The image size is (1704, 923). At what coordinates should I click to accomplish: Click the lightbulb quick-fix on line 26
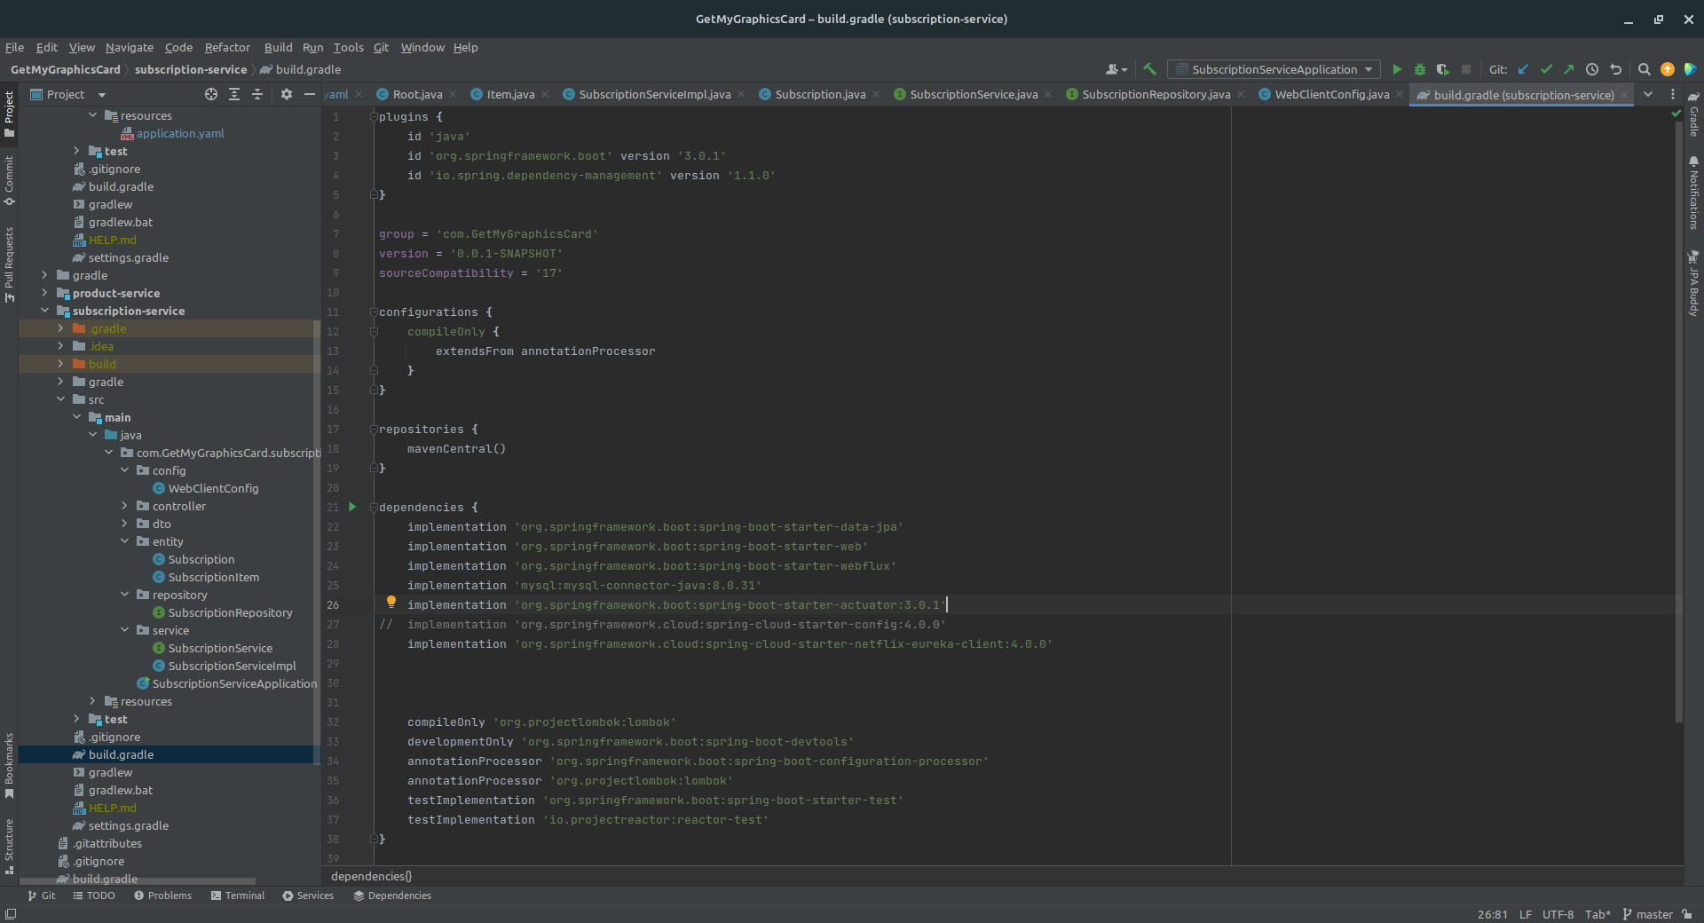391,602
